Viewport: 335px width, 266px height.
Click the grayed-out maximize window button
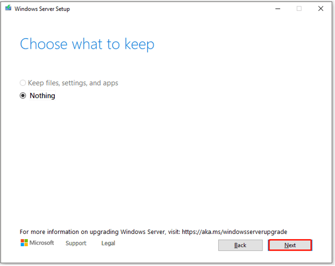[x=299, y=9]
